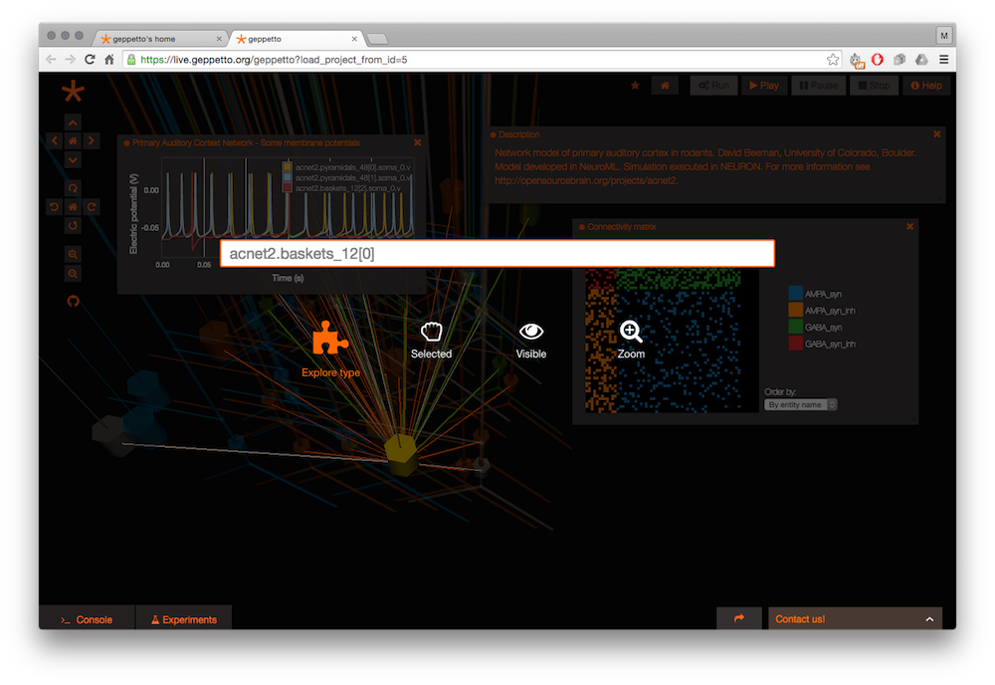The height and width of the screenshot is (685, 995).
Task: Click the share arrow button
Action: [738, 618]
